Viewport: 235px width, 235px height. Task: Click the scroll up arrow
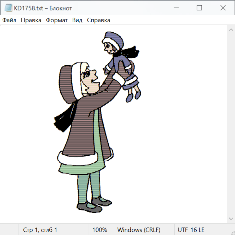click(231, 30)
